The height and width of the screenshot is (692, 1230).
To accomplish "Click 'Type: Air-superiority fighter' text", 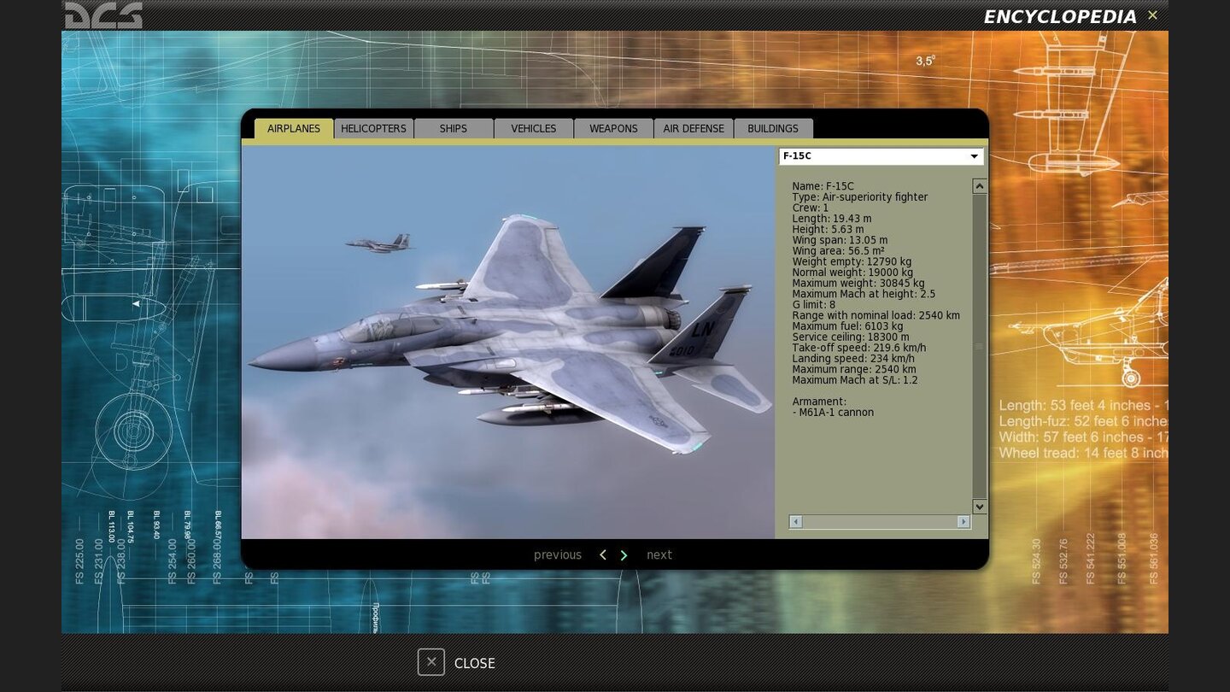I will (x=859, y=197).
